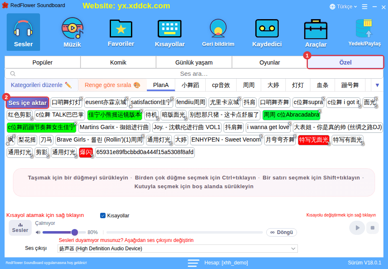
Task: Open Yedek/Paylaş database icon
Action: click(x=364, y=28)
